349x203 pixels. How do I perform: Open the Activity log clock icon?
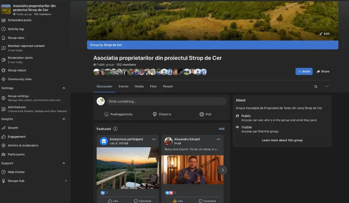coord(3,29)
